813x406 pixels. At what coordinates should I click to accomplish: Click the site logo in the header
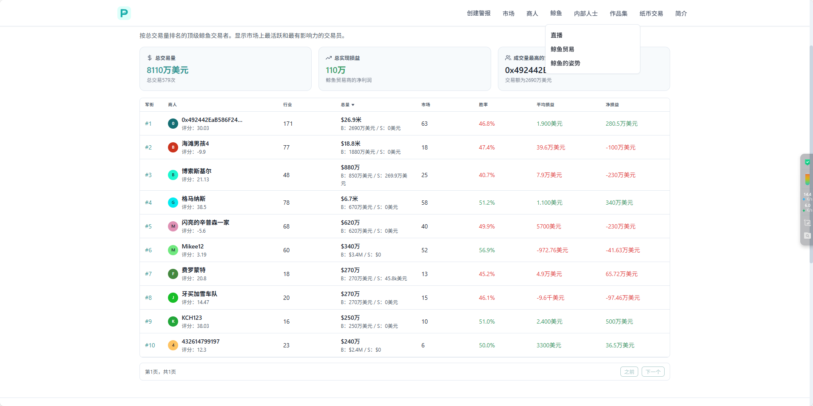[124, 13]
